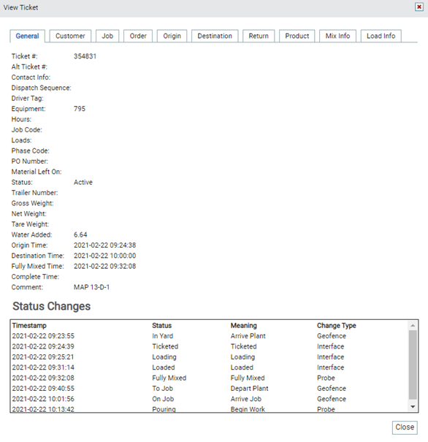
Task: Click the Probe change type for Fully Mixed
Action: click(326, 378)
